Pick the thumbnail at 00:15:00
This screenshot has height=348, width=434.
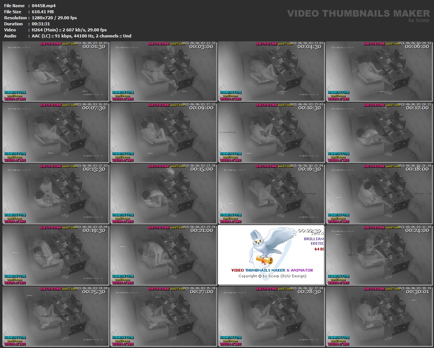pos(163,194)
